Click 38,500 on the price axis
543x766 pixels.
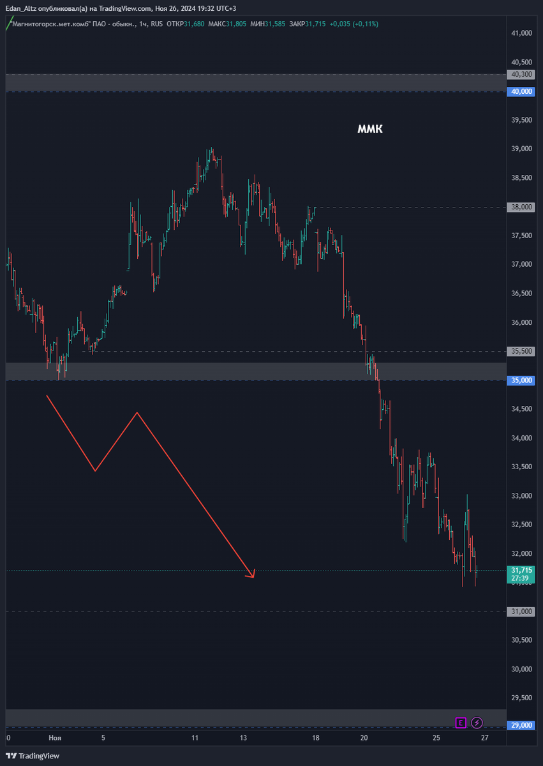522,178
